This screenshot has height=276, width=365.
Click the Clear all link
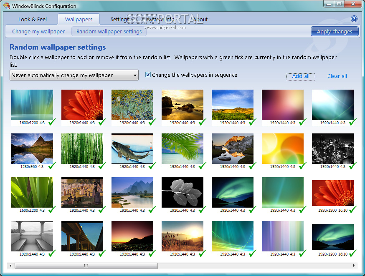click(x=337, y=76)
